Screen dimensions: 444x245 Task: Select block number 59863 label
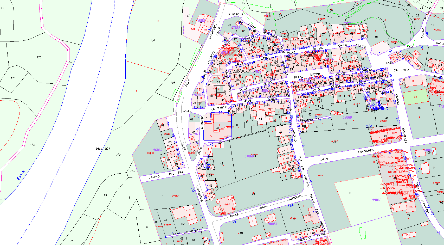(377, 200)
